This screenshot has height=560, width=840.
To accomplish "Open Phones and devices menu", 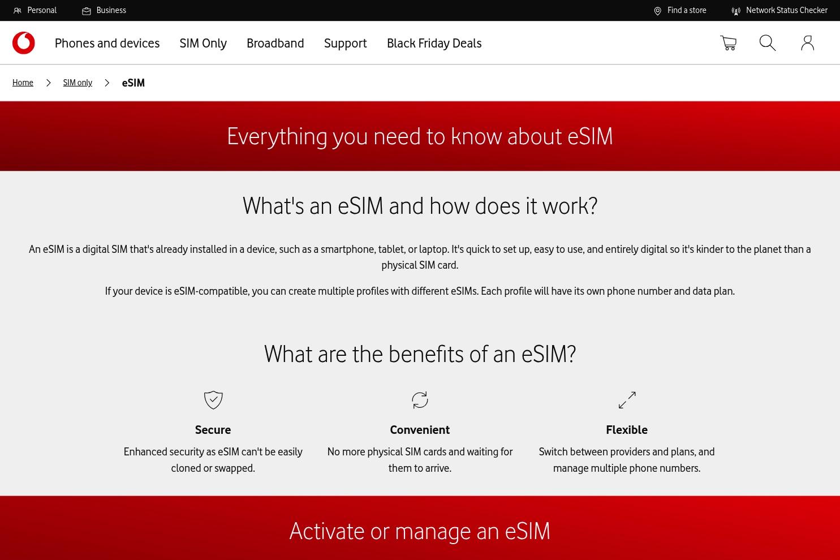I will point(107,44).
